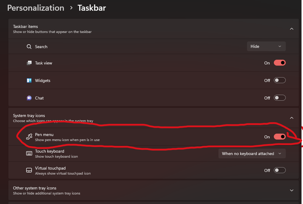Go back to Personalization
The height and width of the screenshot is (204, 303).
pyautogui.click(x=35, y=8)
